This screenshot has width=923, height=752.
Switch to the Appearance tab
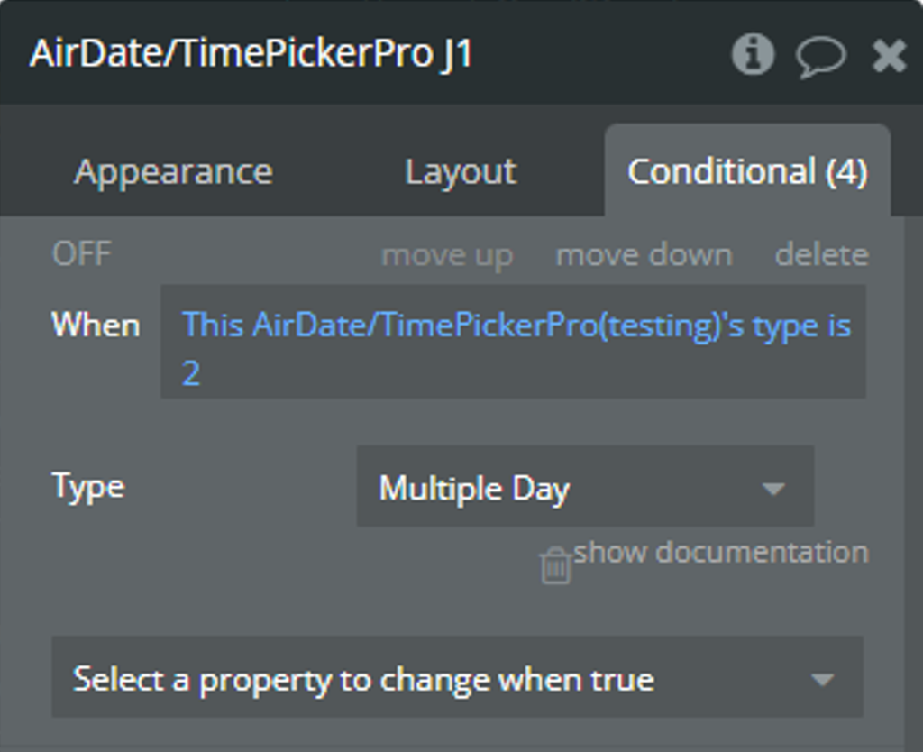coord(173,171)
